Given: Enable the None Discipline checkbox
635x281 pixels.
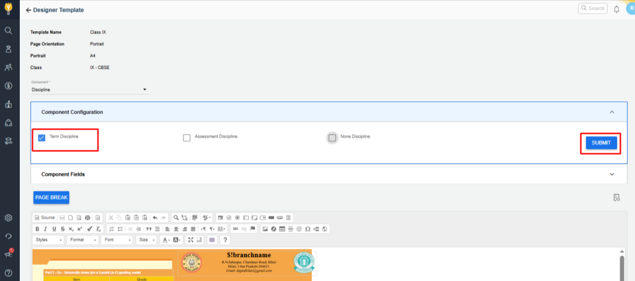Looking at the screenshot, I should [332, 138].
